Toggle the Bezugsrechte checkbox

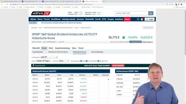coord(98,61)
